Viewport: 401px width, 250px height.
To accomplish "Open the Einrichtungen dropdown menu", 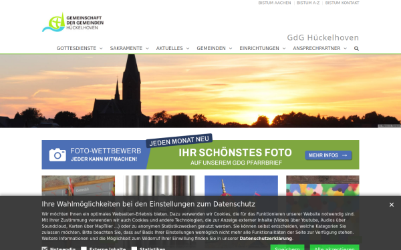I will 263,48.
